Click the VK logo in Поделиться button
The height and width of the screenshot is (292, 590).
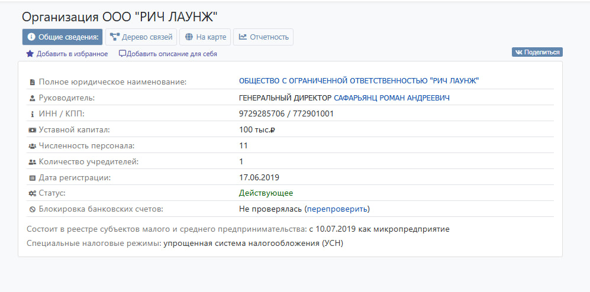coord(518,53)
